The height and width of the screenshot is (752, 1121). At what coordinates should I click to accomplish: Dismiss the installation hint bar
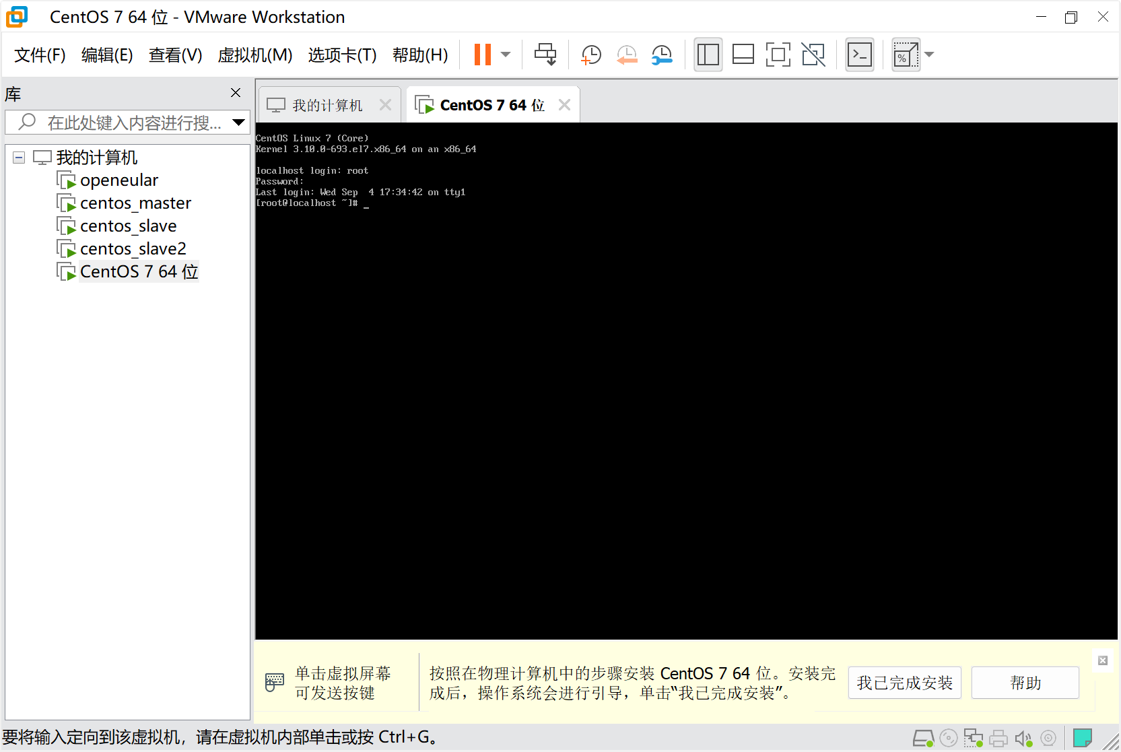(x=1103, y=660)
